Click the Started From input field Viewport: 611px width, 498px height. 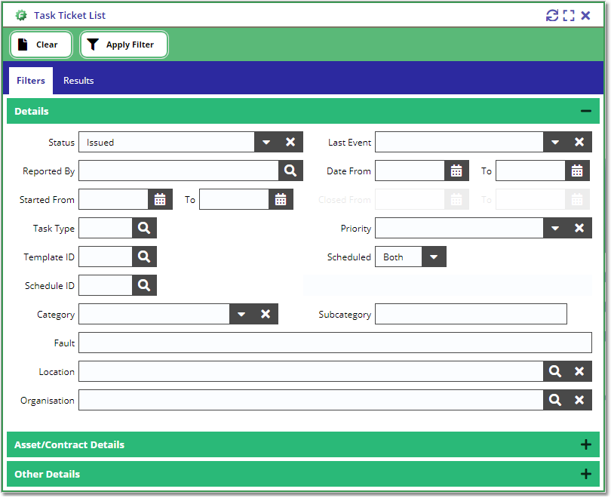tap(113, 199)
